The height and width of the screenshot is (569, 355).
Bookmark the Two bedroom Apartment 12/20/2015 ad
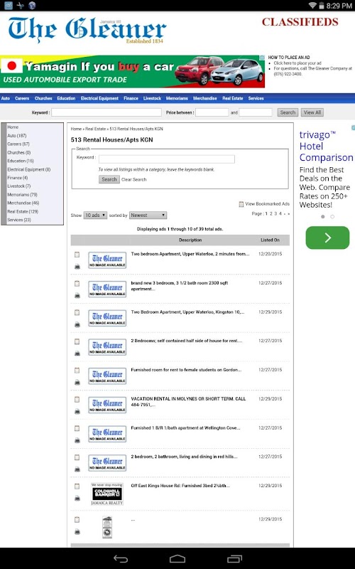(x=77, y=255)
